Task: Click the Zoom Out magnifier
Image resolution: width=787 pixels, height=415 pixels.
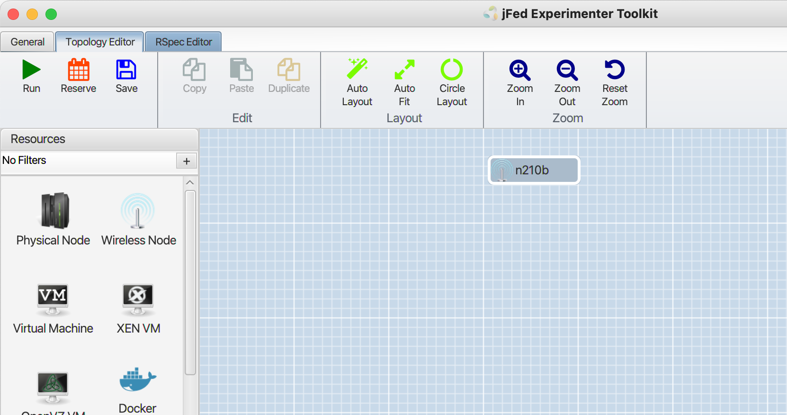Action: click(x=567, y=70)
